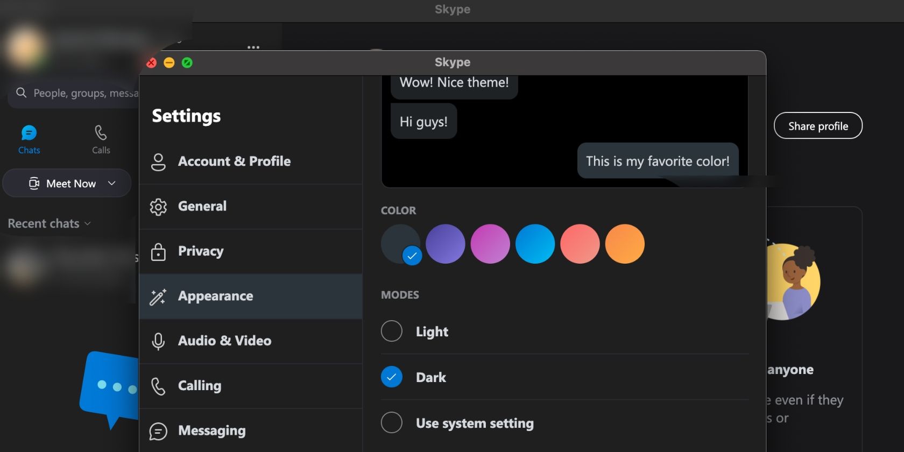Expand the Meet Now dropdown arrow
The width and height of the screenshot is (904, 452).
(112, 183)
